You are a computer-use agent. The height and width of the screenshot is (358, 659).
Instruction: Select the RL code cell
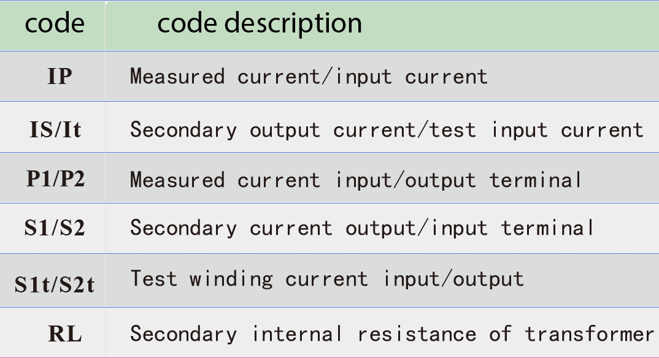tap(64, 335)
